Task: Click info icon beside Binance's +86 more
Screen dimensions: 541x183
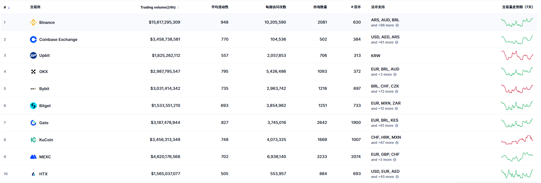Action: coord(397,25)
